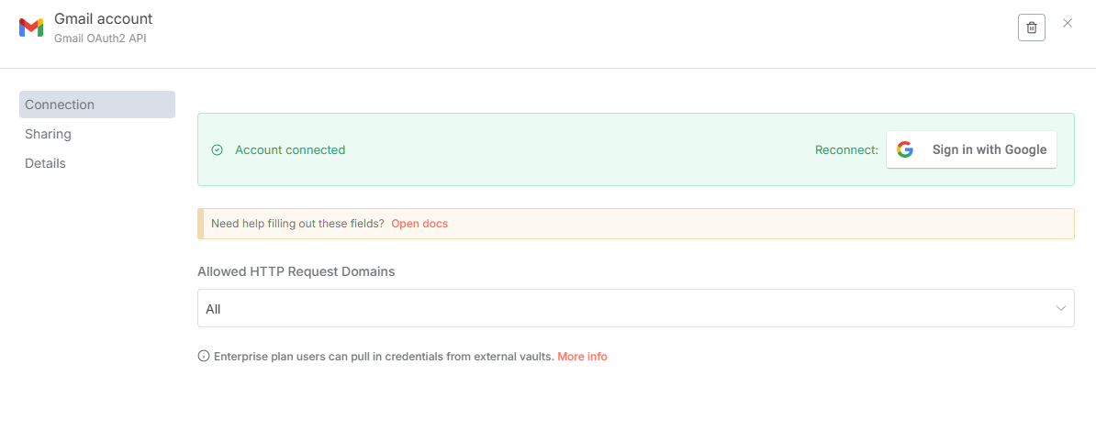This screenshot has height=430, width=1096.
Task: Expand the dropdown chevron arrow
Action: [x=1061, y=309]
